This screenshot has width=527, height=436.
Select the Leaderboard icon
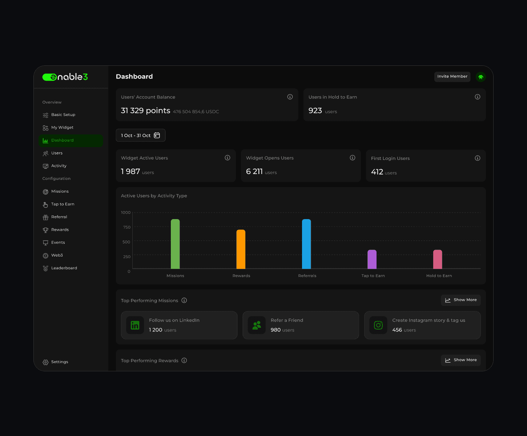[x=45, y=268]
